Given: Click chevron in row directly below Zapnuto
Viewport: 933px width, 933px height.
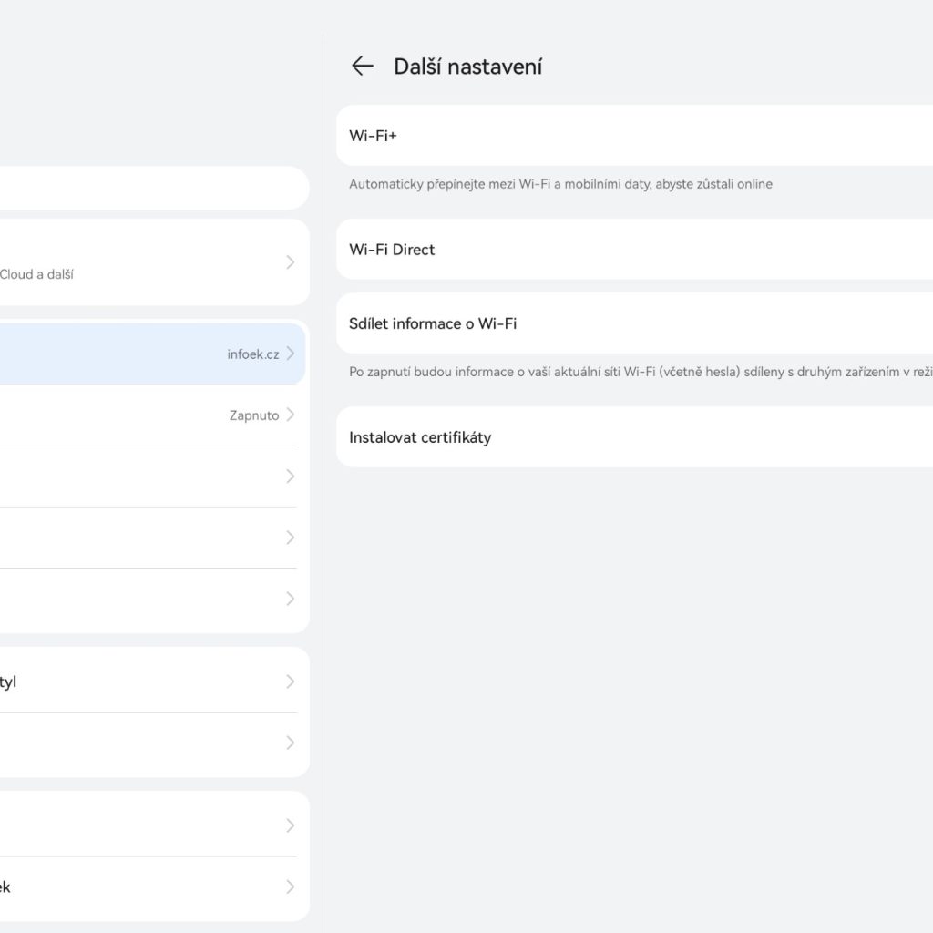Looking at the screenshot, I should point(290,477).
